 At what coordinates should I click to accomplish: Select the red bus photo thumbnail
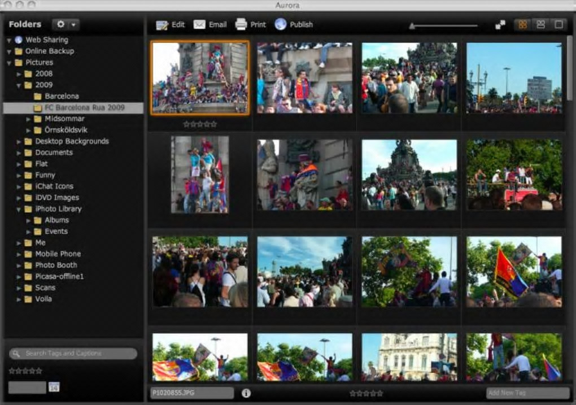(x=514, y=175)
